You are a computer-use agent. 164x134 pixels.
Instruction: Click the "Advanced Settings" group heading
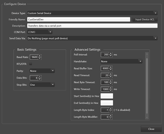point(87,50)
